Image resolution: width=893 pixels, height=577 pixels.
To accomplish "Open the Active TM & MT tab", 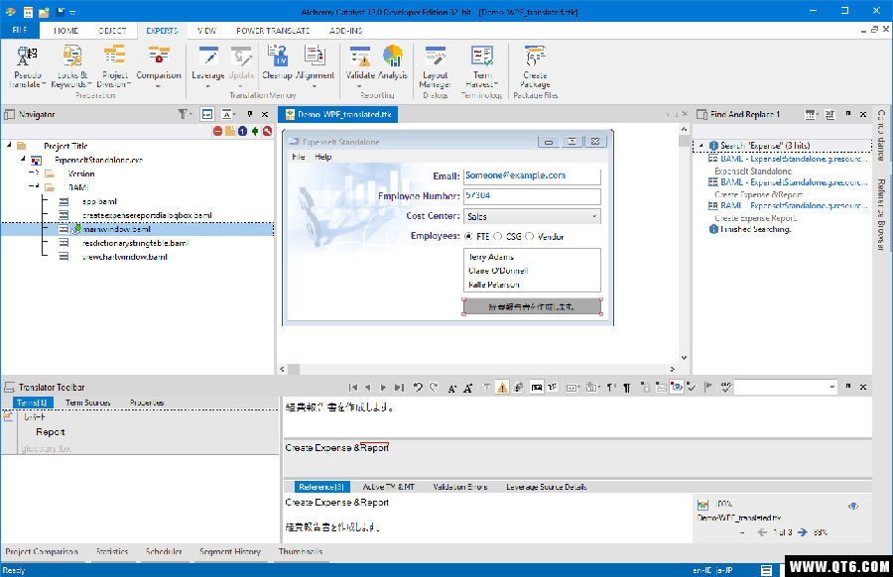I will pyautogui.click(x=388, y=487).
